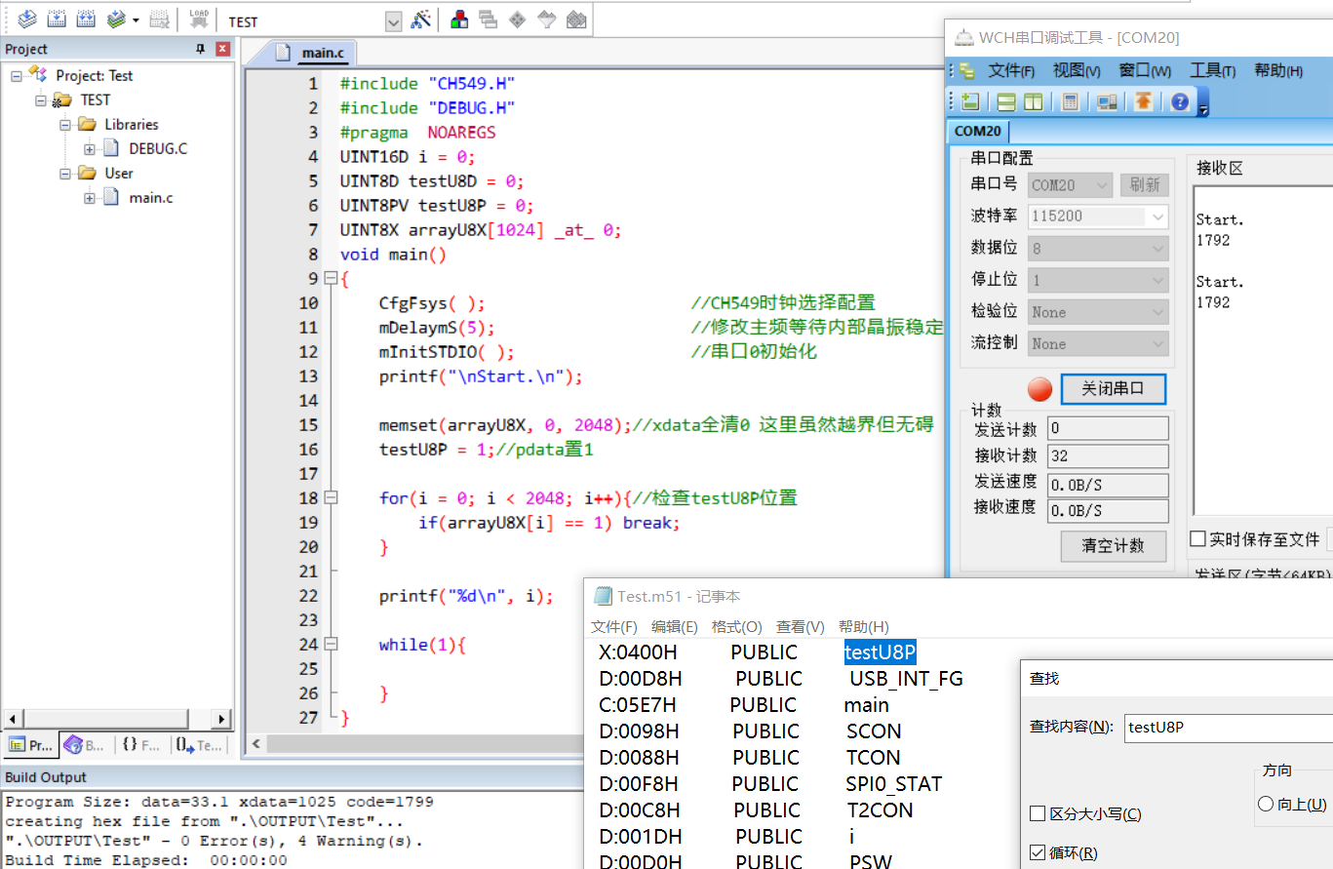Select the COM20 tab in WCH tool

pos(977,131)
